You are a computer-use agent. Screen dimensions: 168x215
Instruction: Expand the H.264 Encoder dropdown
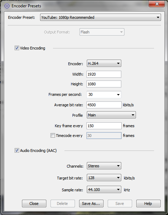tap(104, 63)
